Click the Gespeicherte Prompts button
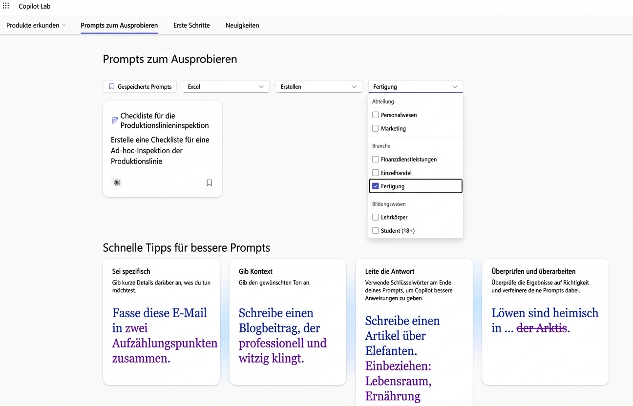Viewport: 633px width, 406px height. 139,86
